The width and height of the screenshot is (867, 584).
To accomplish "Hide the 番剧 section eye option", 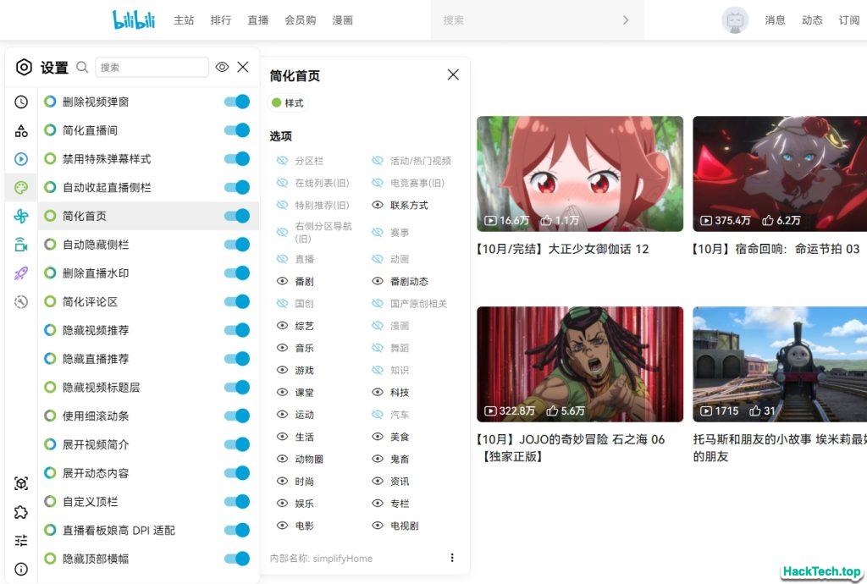I will click(283, 281).
